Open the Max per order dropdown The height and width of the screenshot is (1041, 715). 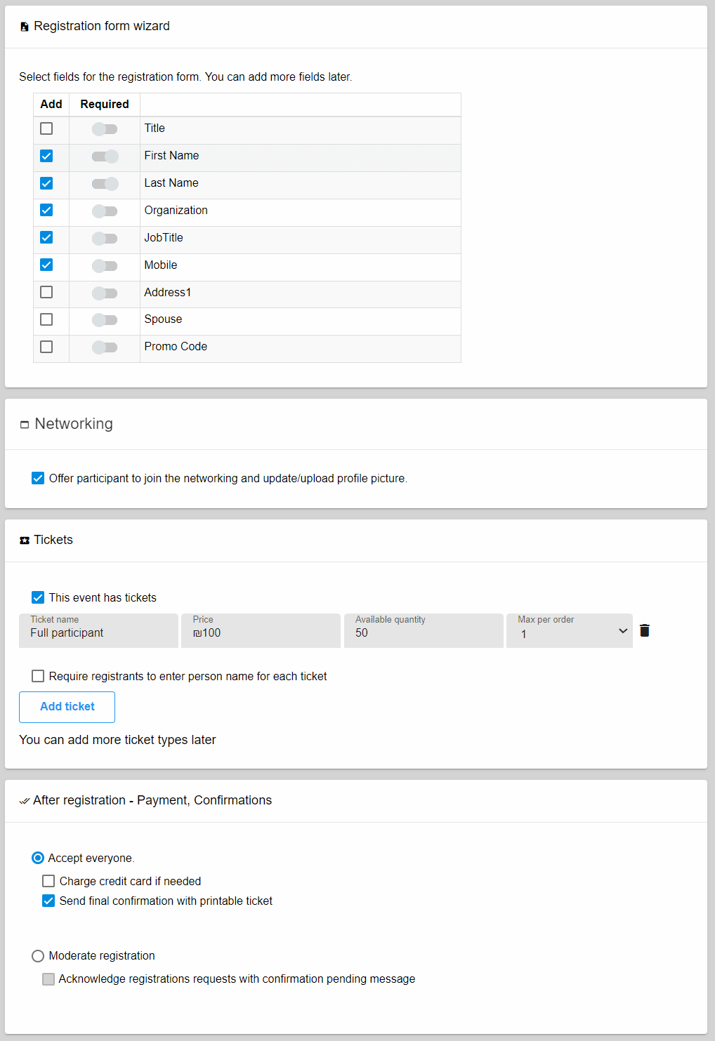point(570,630)
